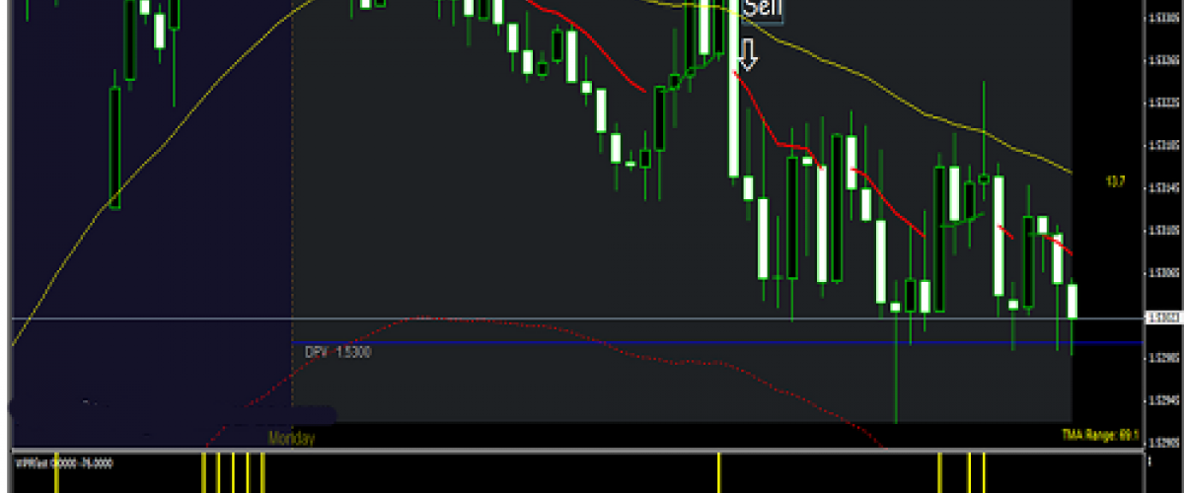Click the tall green candle in blue zone

(x=114, y=148)
